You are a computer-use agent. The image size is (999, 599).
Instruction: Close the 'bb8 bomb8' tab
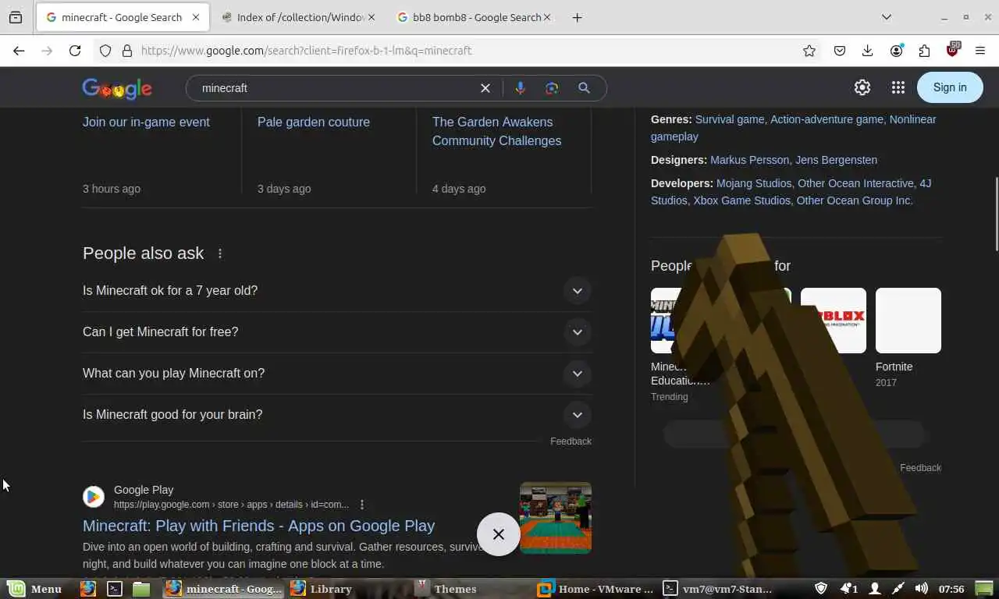click(546, 17)
